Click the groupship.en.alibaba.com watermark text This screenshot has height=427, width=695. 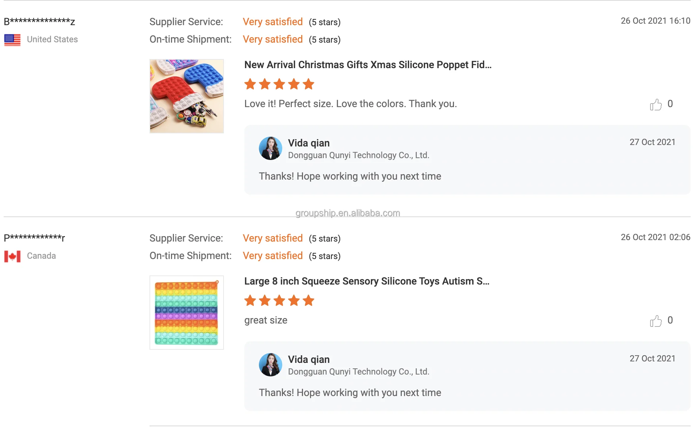[x=348, y=213]
